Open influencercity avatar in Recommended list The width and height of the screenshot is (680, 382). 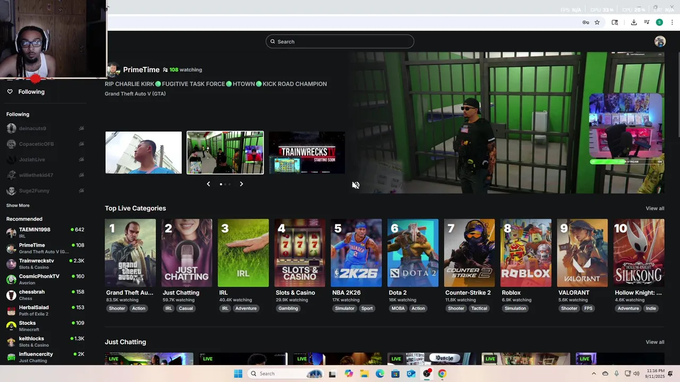coord(11,357)
